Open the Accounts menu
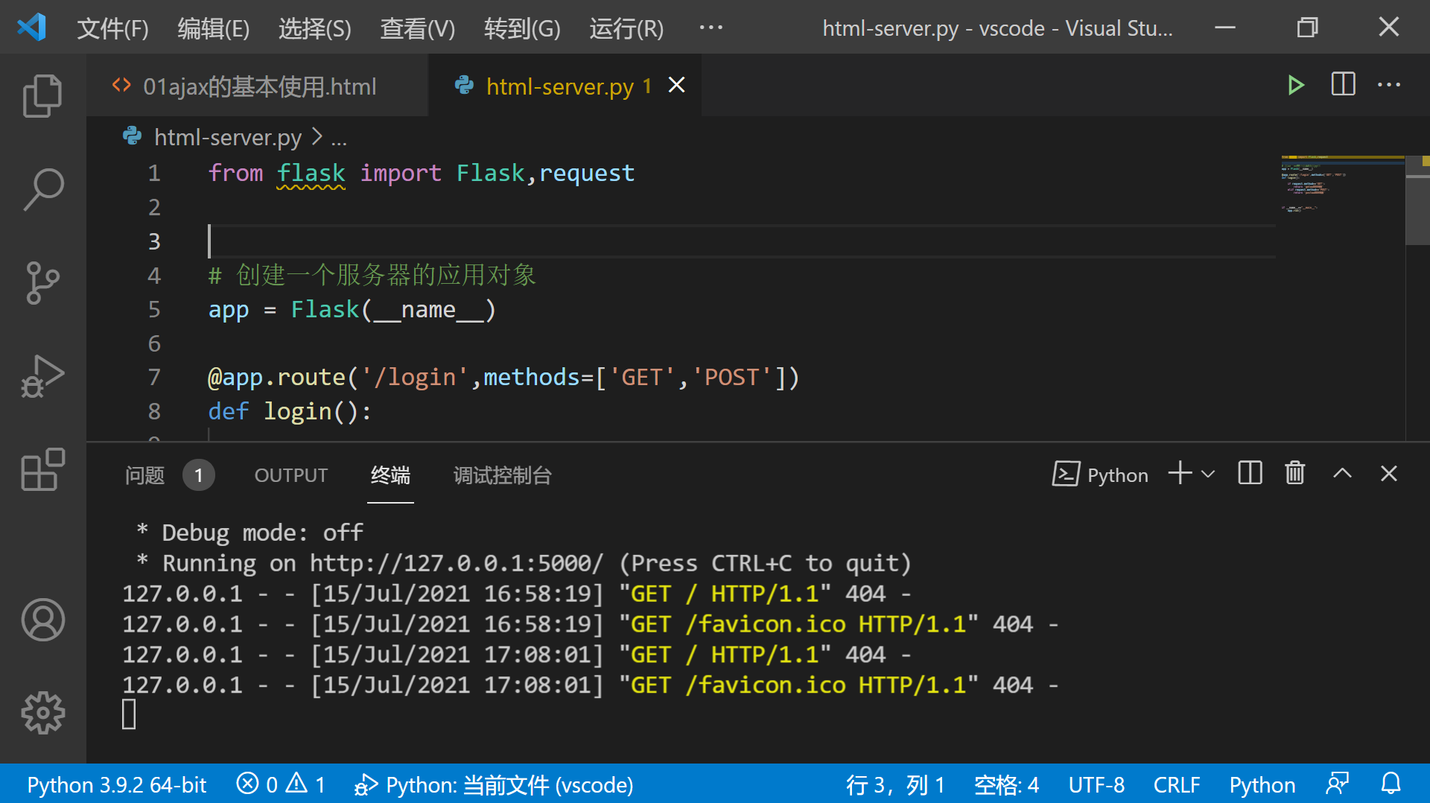Screen dimensions: 1430x803 (42, 620)
